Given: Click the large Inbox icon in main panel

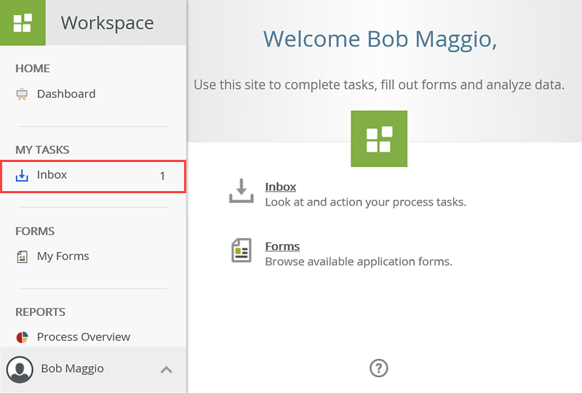Looking at the screenshot, I should 242,191.
